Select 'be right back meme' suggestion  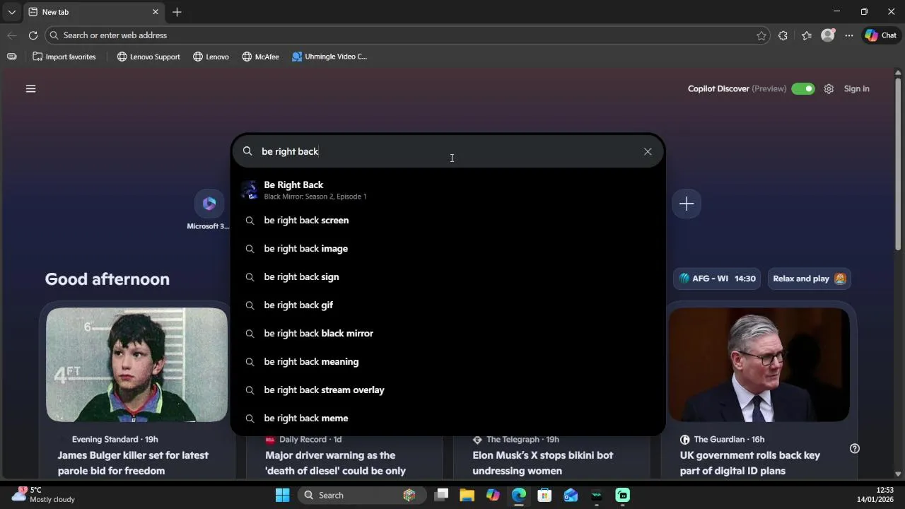pyautogui.click(x=448, y=418)
